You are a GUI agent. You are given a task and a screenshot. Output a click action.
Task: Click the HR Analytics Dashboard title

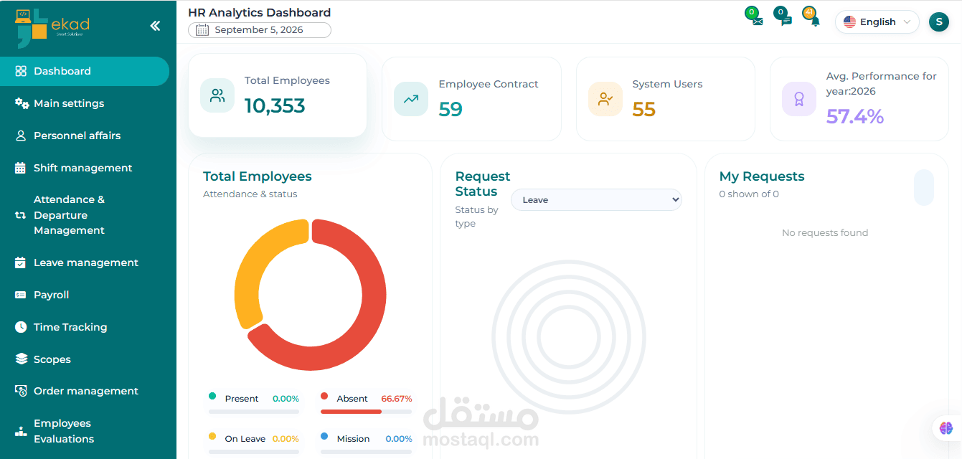[x=260, y=12]
